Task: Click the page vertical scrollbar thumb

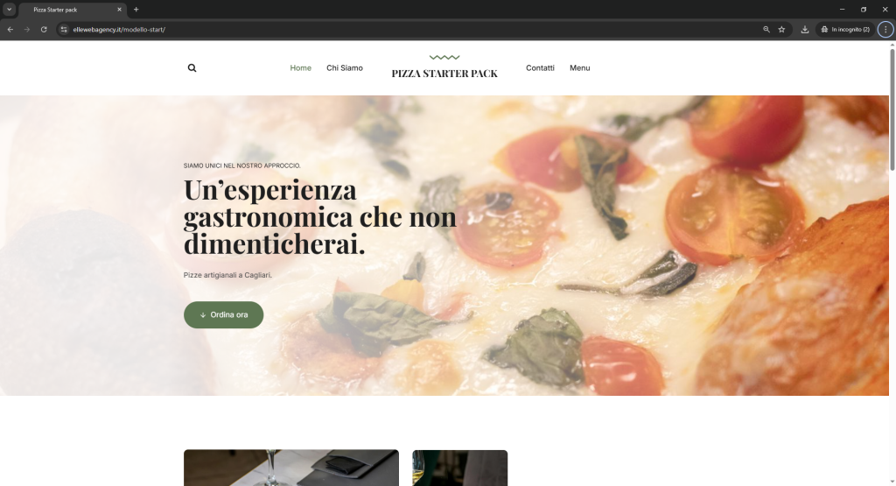Action: [x=892, y=109]
